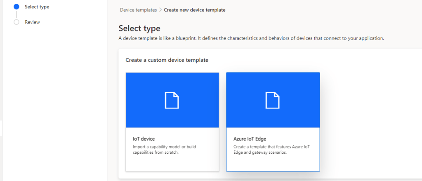Click the breadcrumb chevron separator
The height and width of the screenshot is (181, 422).
coord(160,10)
